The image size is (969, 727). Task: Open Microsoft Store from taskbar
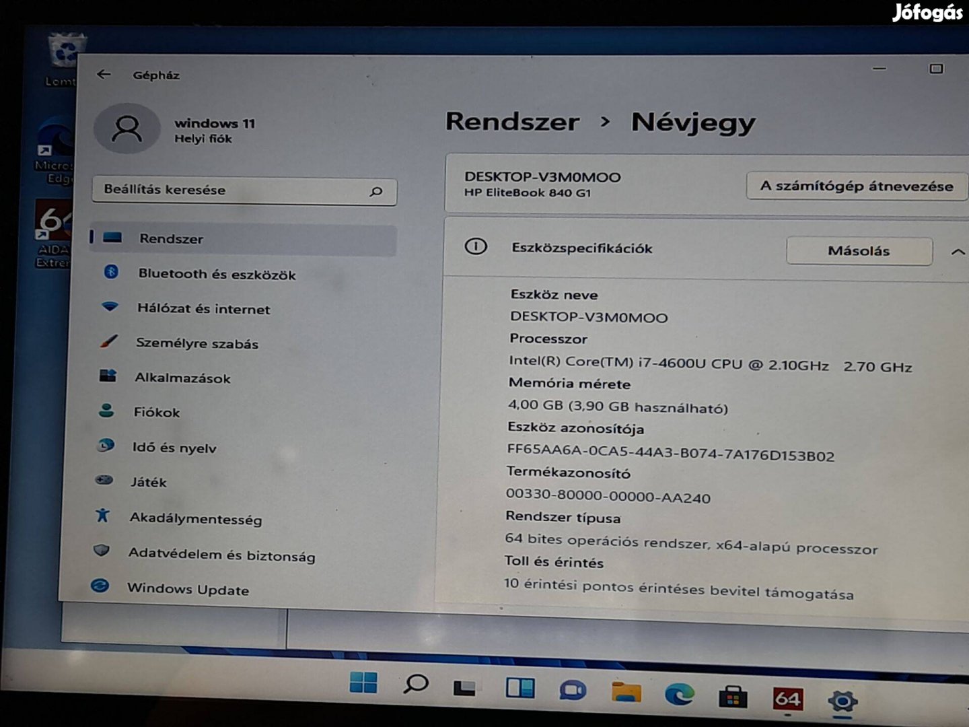pos(733,696)
